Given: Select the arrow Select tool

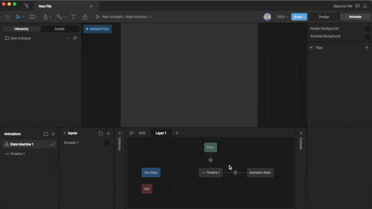Looking at the screenshot, I should click(18, 17).
